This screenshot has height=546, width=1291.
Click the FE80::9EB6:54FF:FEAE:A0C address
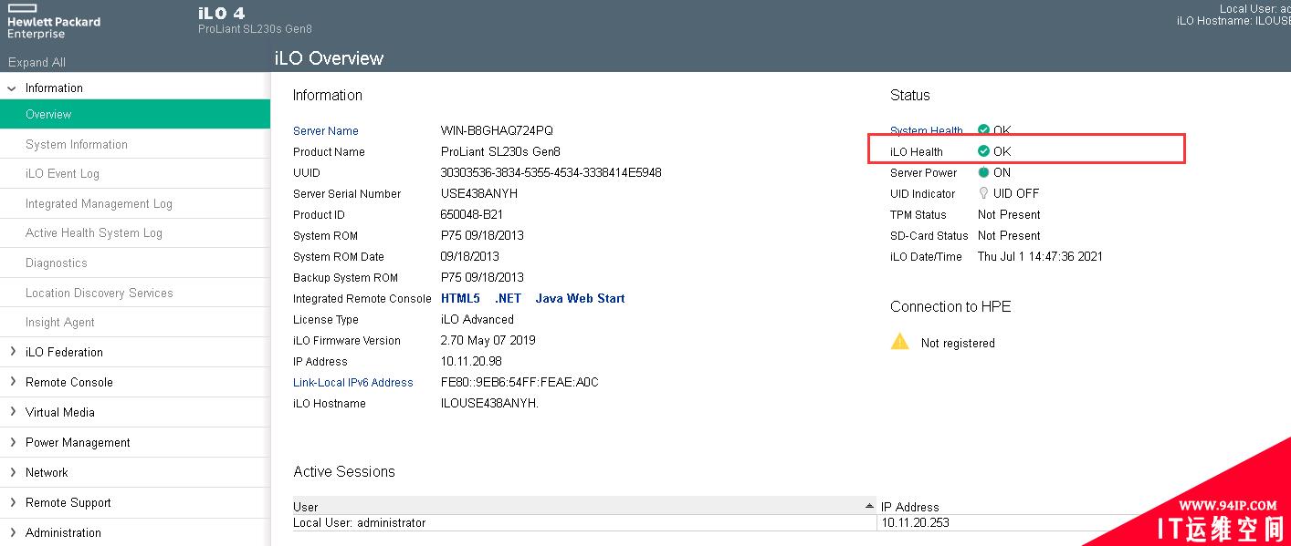(520, 382)
